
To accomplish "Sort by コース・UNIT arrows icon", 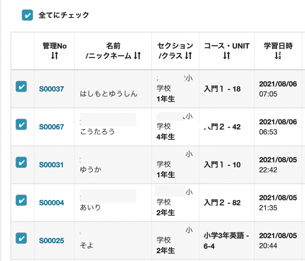I will point(227,56).
